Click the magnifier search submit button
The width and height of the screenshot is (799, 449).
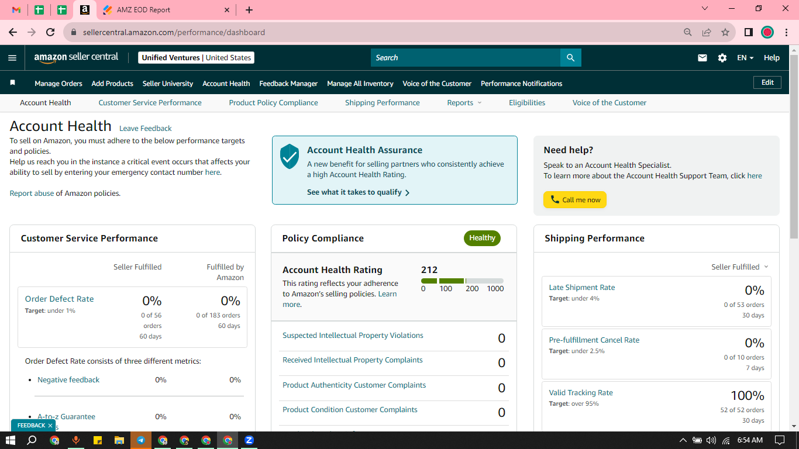tap(570, 58)
